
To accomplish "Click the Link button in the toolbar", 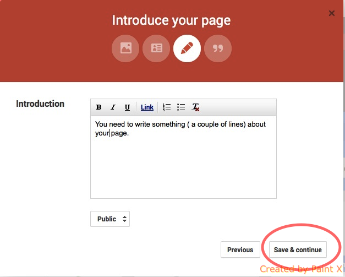I will tap(147, 107).
